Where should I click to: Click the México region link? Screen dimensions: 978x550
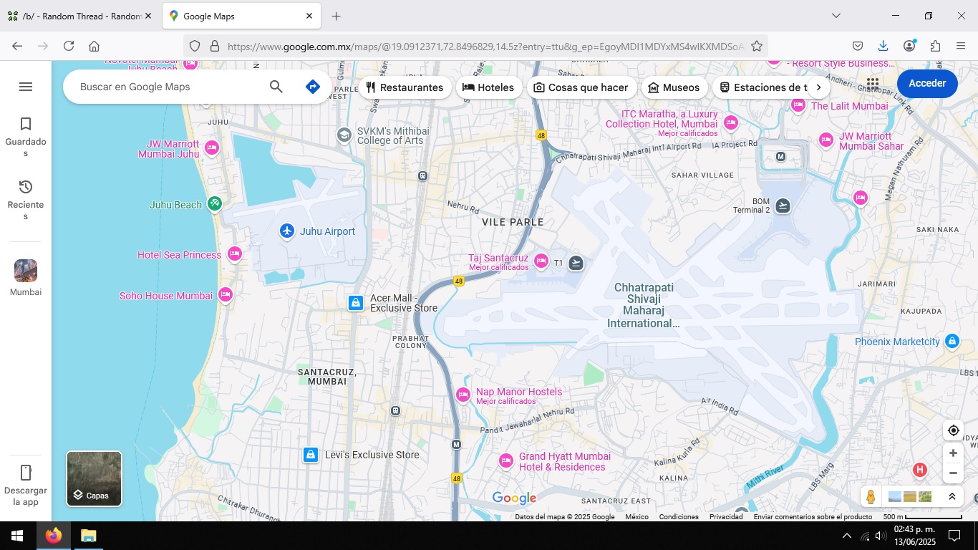tap(636, 517)
